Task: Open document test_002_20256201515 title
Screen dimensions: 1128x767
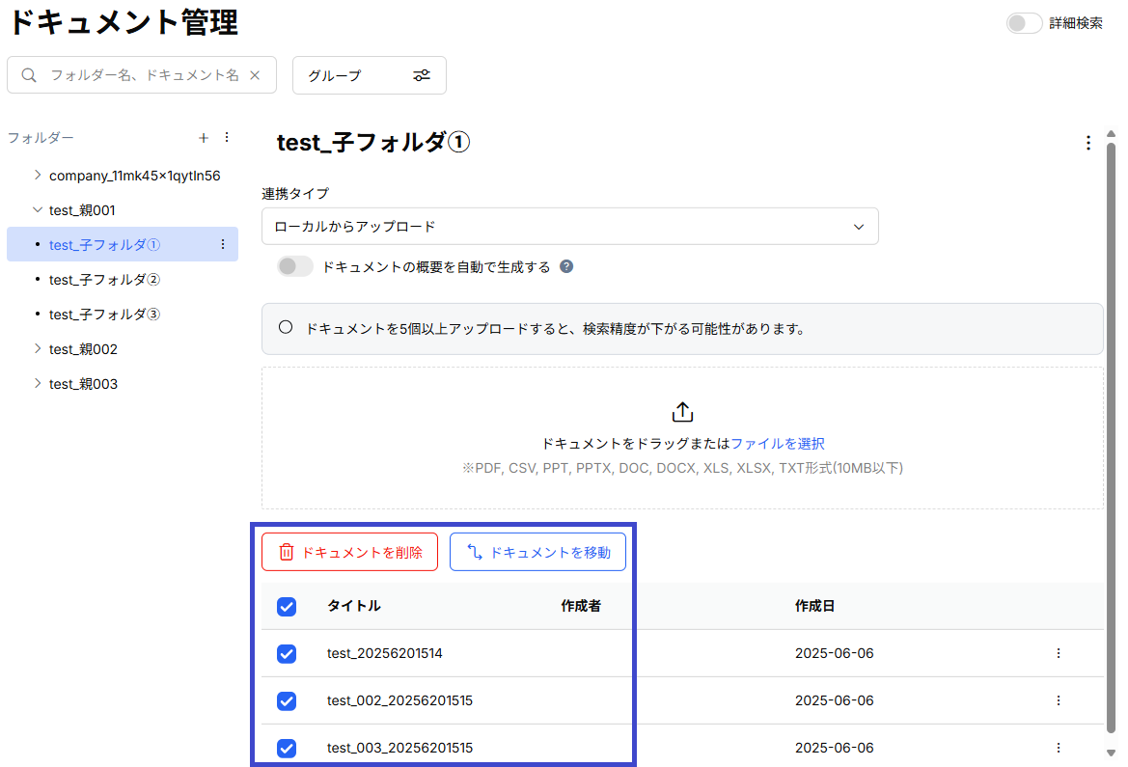Action: (399, 700)
